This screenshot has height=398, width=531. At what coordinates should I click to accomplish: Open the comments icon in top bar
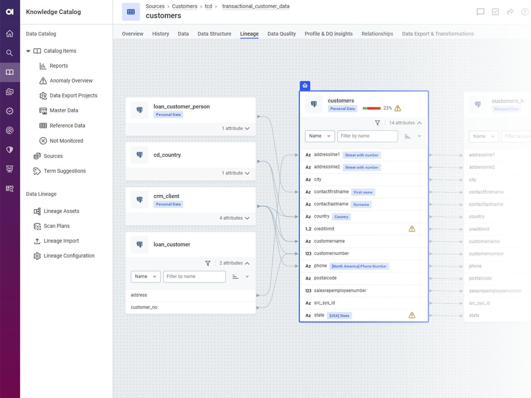pyautogui.click(x=480, y=12)
